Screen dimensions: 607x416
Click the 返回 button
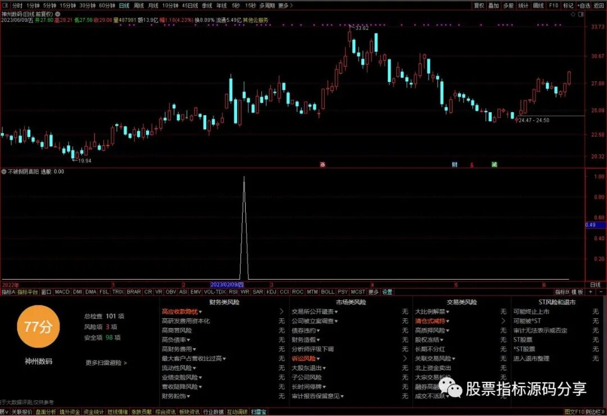pos(599,6)
